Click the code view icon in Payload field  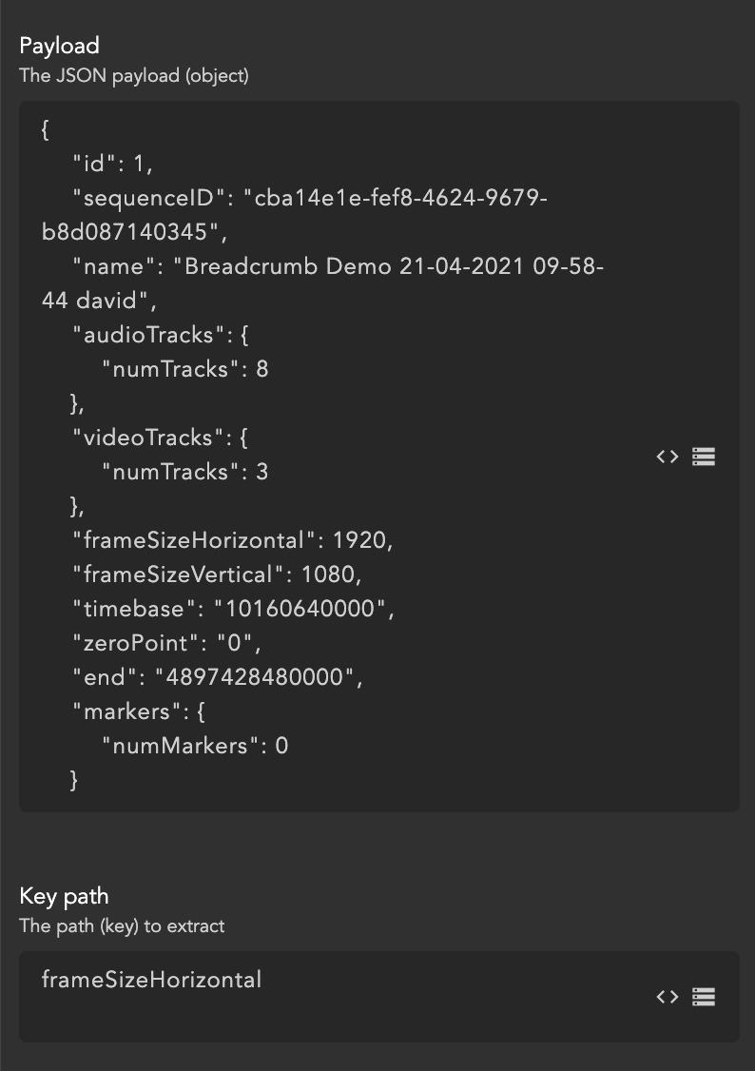coord(668,457)
